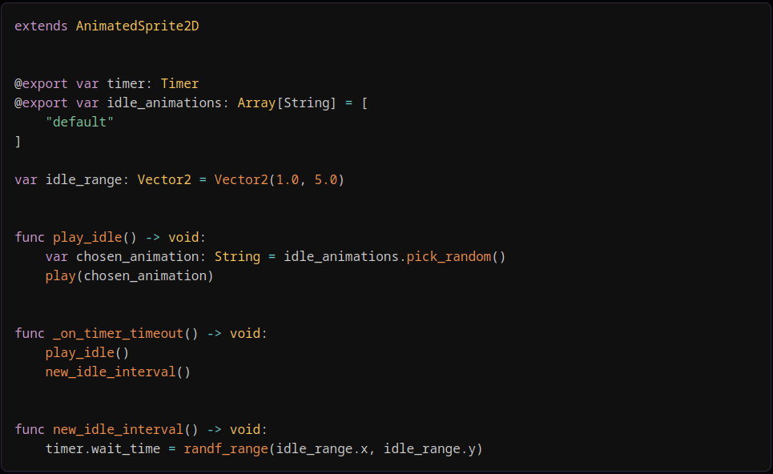
Task: Click the randf_range function call
Action: coord(226,448)
